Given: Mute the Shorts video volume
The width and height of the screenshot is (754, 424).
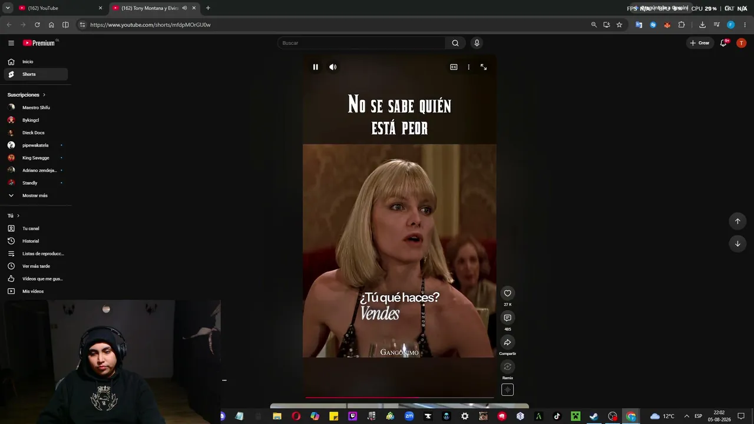Looking at the screenshot, I should pos(333,67).
